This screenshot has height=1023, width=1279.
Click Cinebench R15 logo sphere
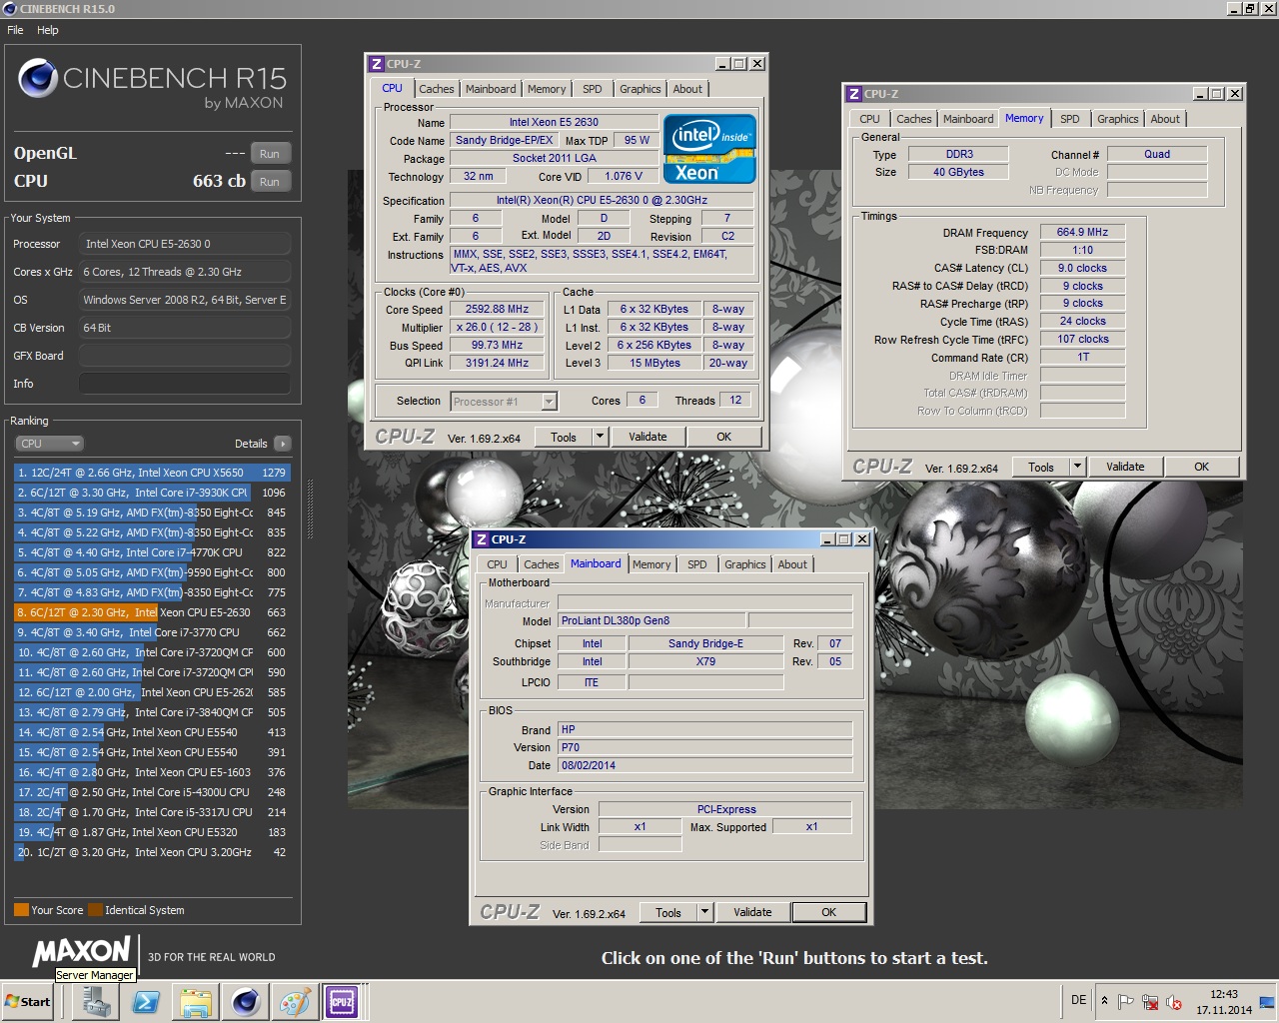[38, 79]
